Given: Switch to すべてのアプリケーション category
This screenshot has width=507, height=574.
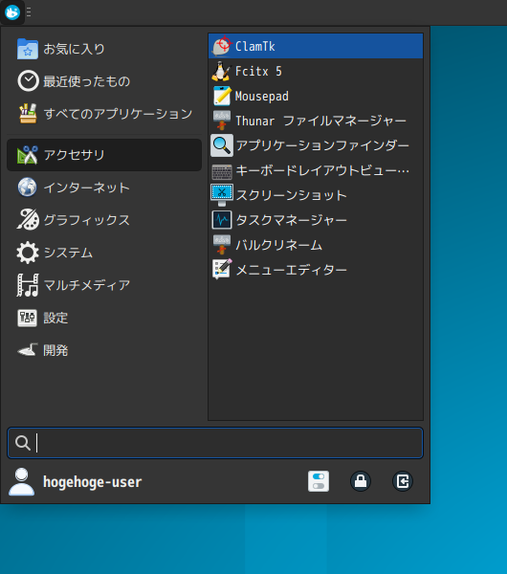Looking at the screenshot, I should point(104,114).
